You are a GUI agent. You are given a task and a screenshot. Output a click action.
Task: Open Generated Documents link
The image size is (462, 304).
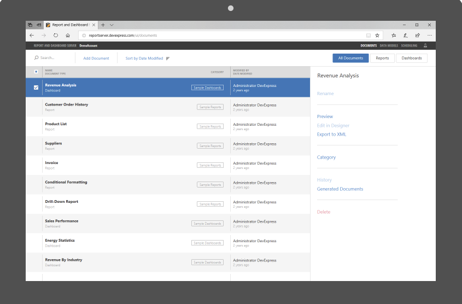pos(340,189)
